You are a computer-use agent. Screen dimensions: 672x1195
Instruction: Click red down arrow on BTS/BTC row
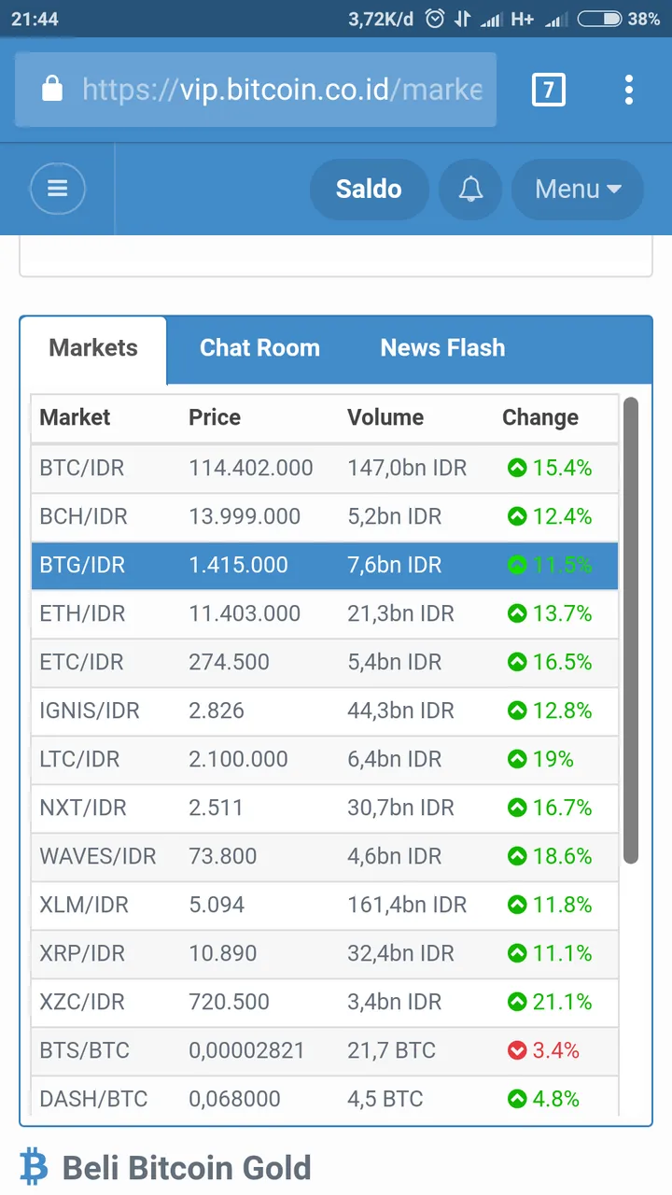[517, 1050]
